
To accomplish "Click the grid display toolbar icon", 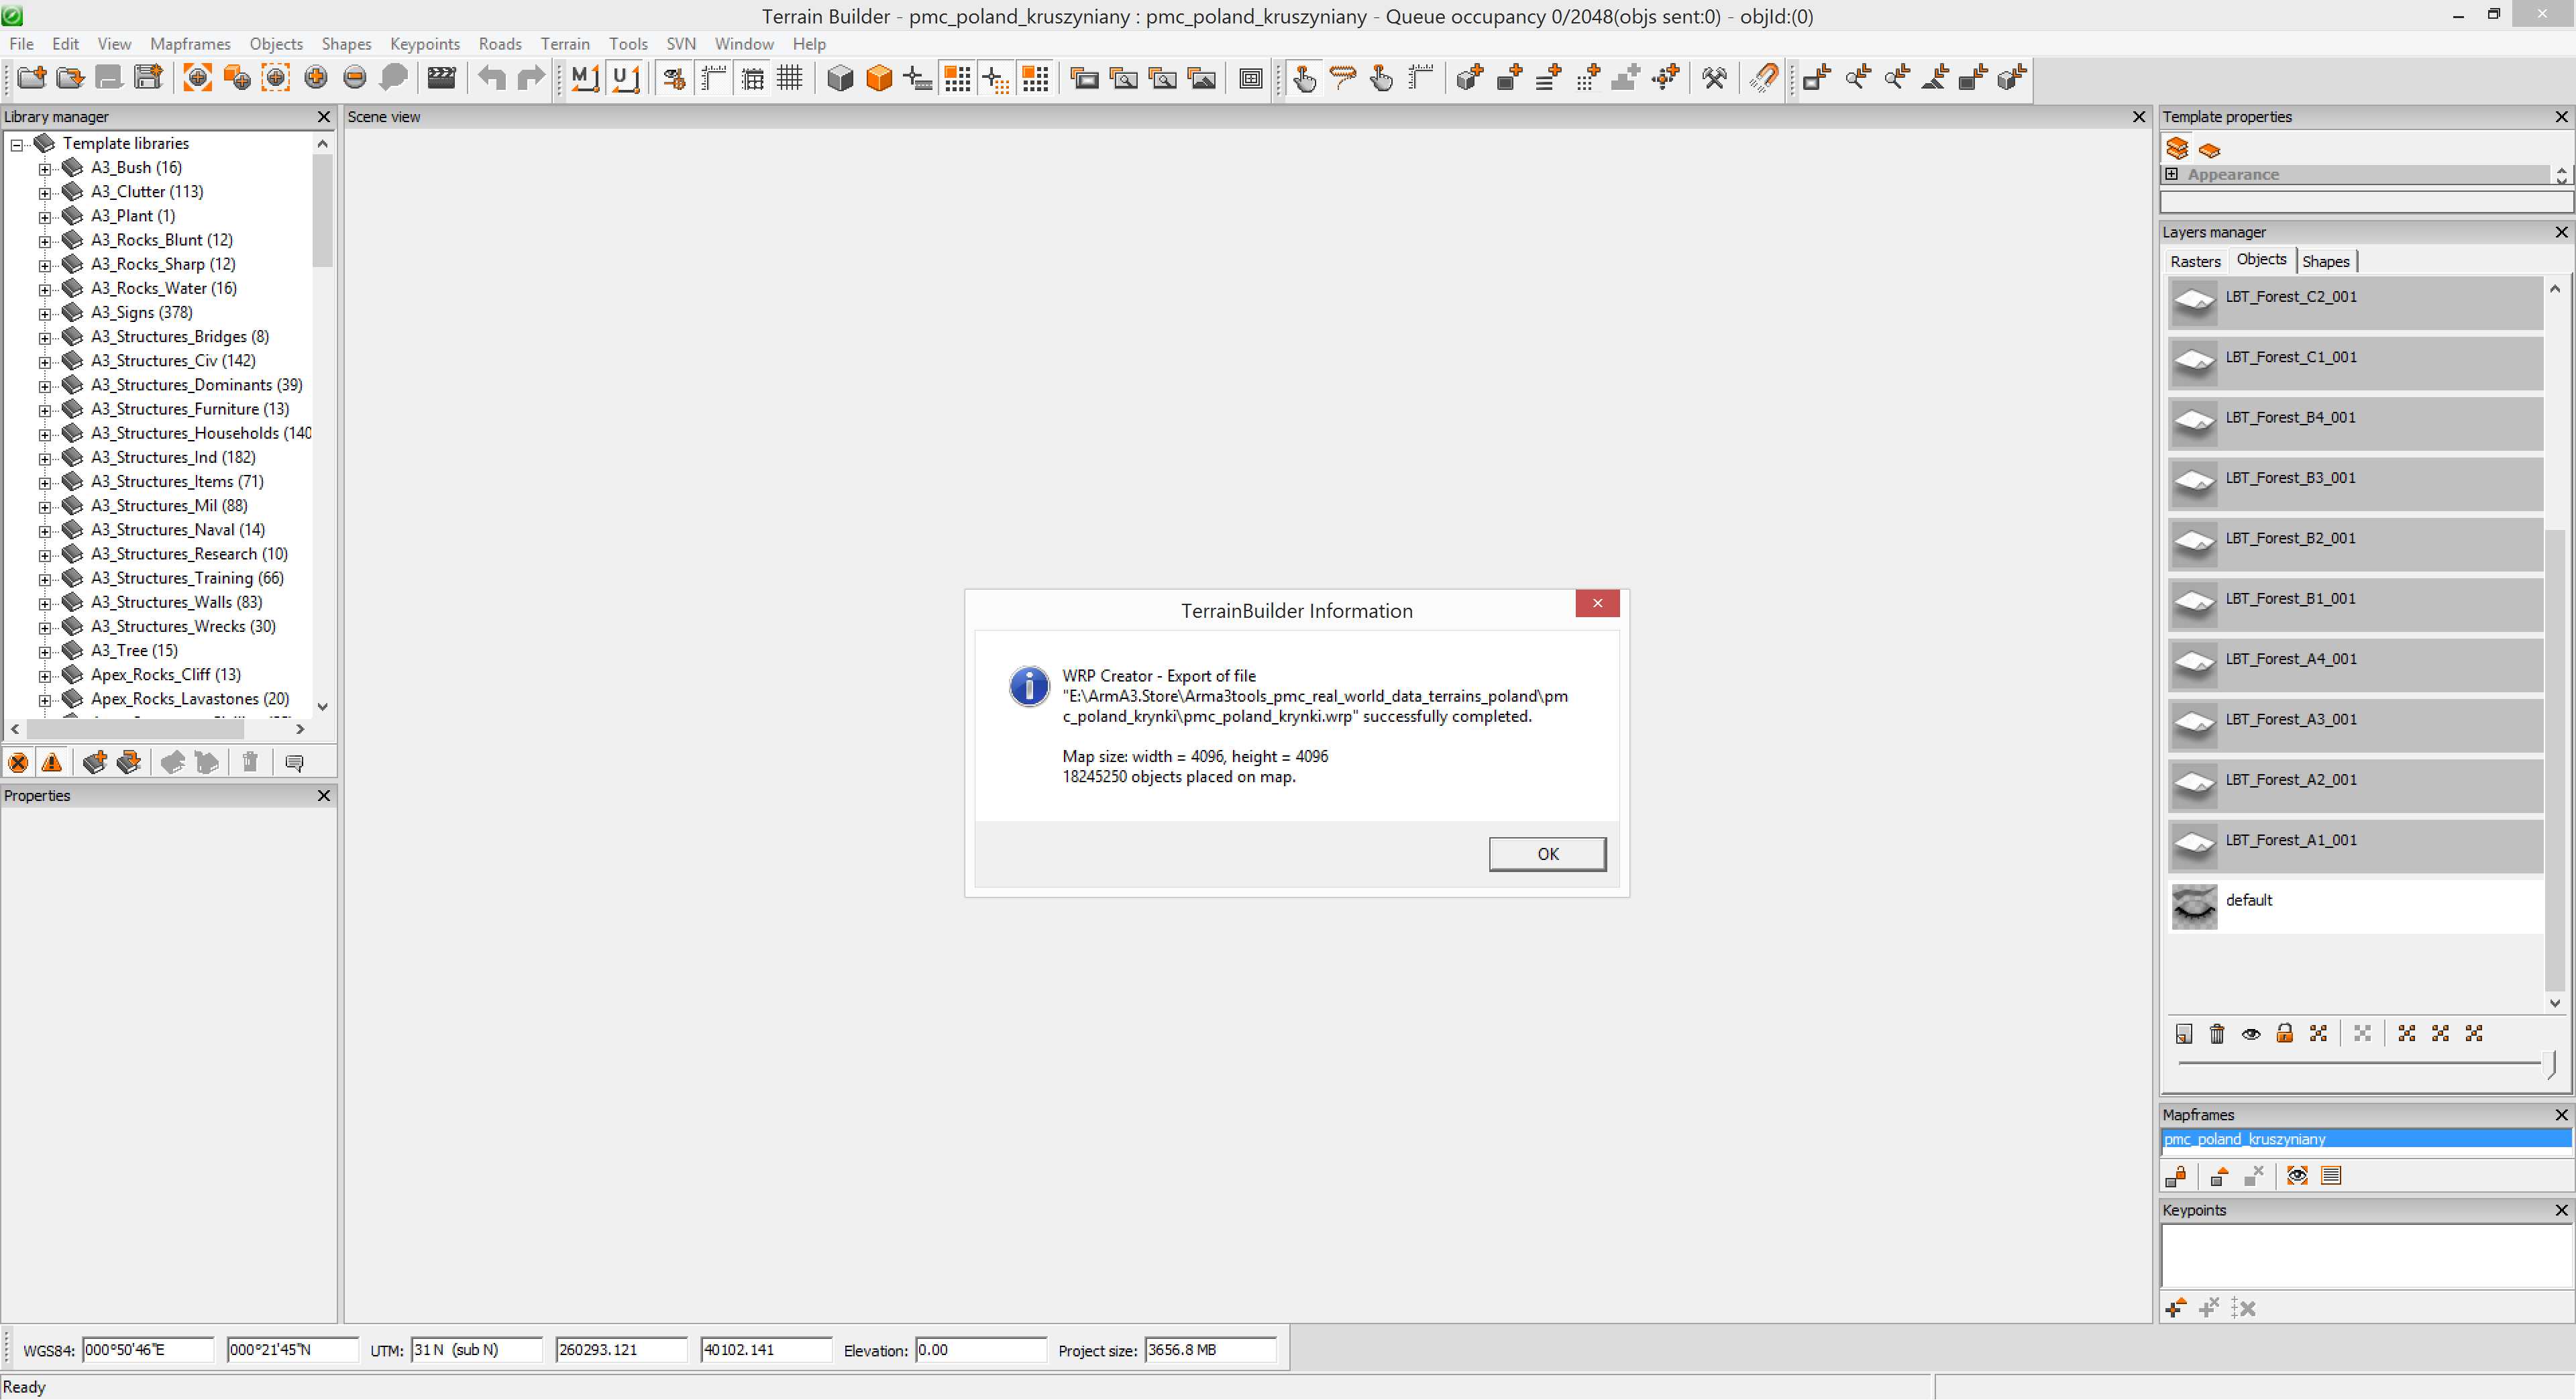I will tap(790, 78).
